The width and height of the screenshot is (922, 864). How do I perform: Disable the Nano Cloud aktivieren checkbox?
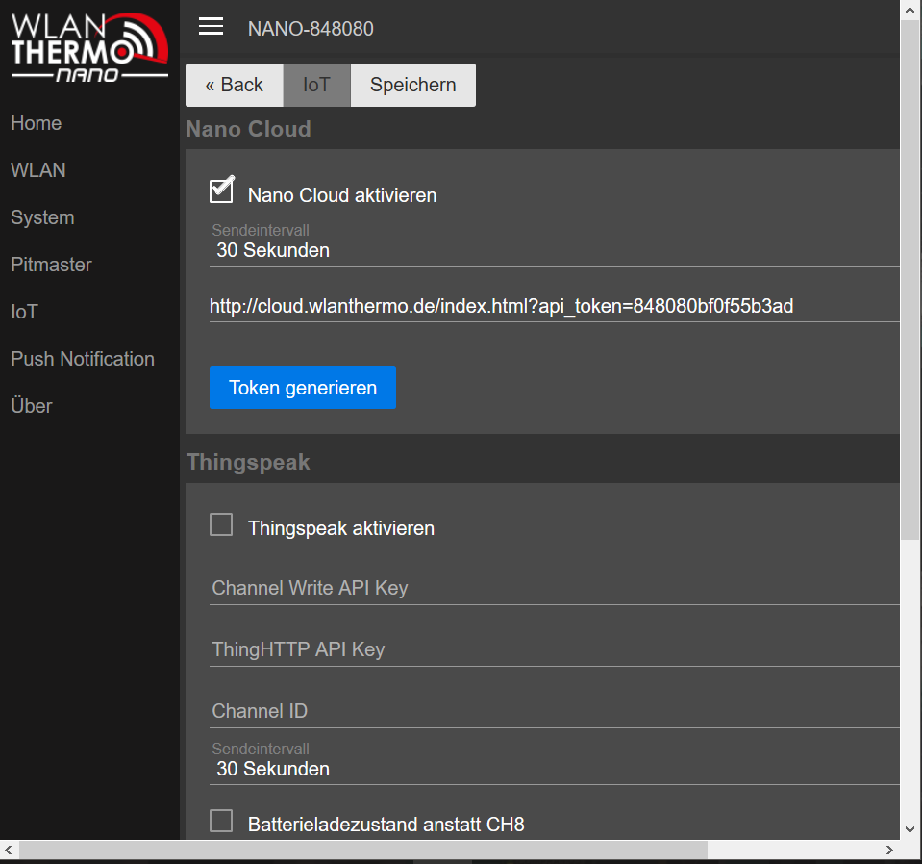(221, 191)
